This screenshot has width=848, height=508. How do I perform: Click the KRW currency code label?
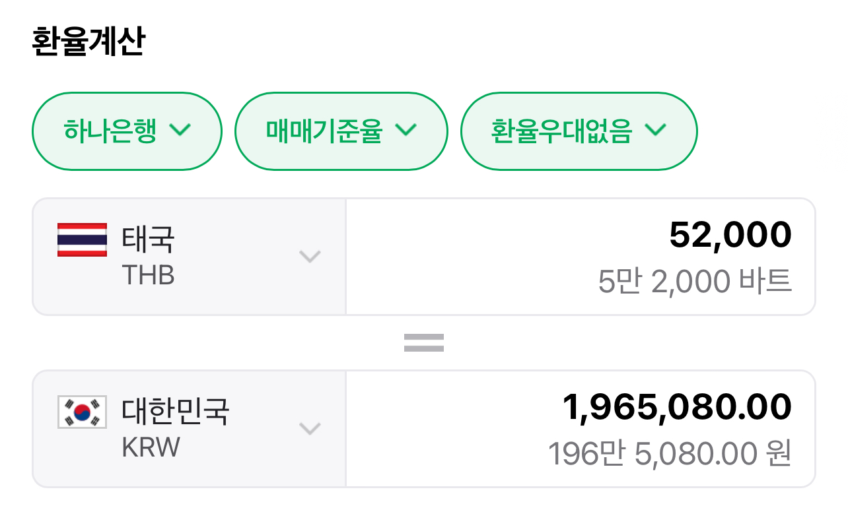coord(151,448)
